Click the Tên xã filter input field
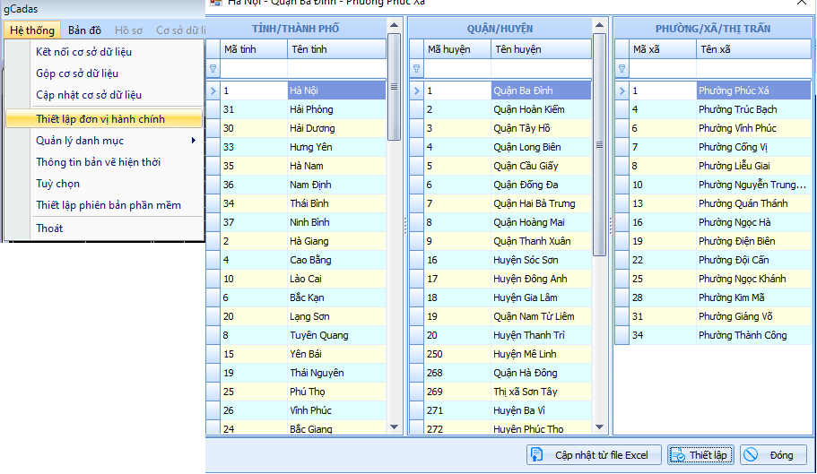 pyautogui.click(x=753, y=69)
